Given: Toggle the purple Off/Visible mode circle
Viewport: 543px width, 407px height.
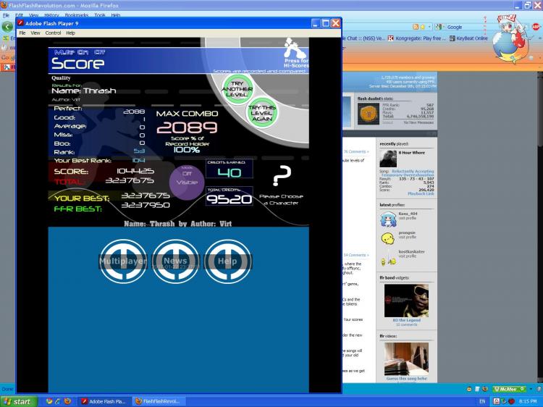Looking at the screenshot, I should coord(187,182).
